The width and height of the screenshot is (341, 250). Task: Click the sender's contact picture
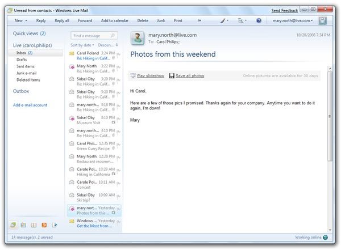tap(138, 37)
